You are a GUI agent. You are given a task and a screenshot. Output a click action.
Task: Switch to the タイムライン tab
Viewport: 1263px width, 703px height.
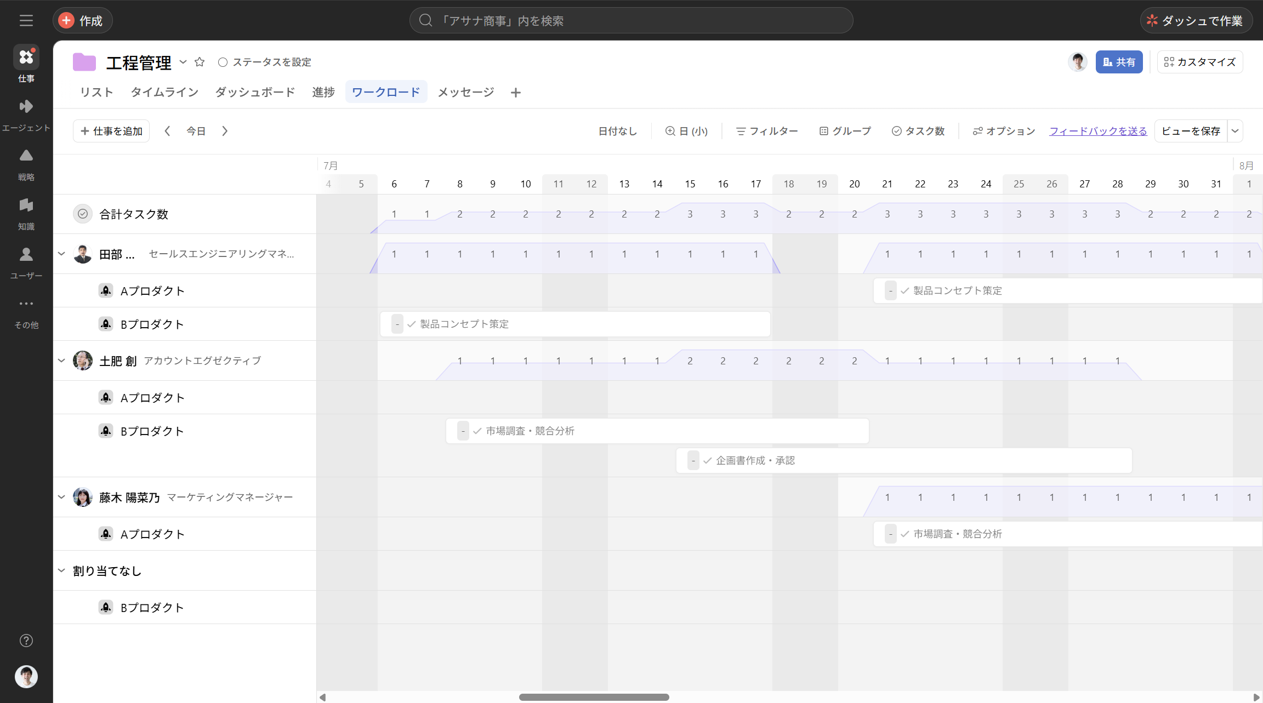click(x=164, y=92)
